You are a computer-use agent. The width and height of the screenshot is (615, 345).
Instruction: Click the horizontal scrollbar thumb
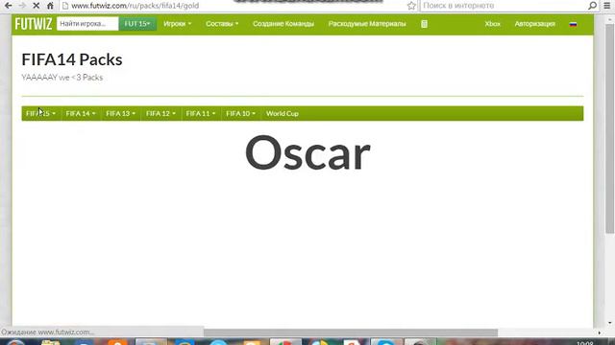pos(351,333)
